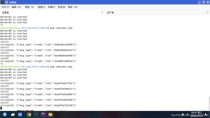Screen dimensions: 210x118
Task: Open the 帮助(H) menu
Action: (x=73, y=7)
